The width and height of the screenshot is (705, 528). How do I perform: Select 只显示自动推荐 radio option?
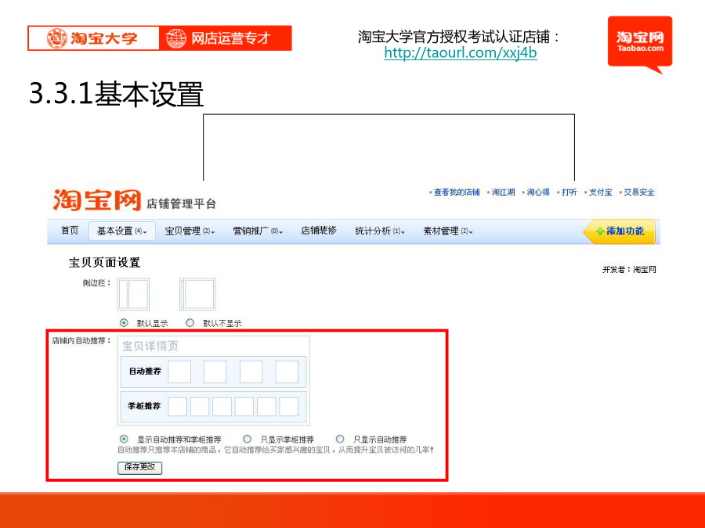pyautogui.click(x=341, y=439)
